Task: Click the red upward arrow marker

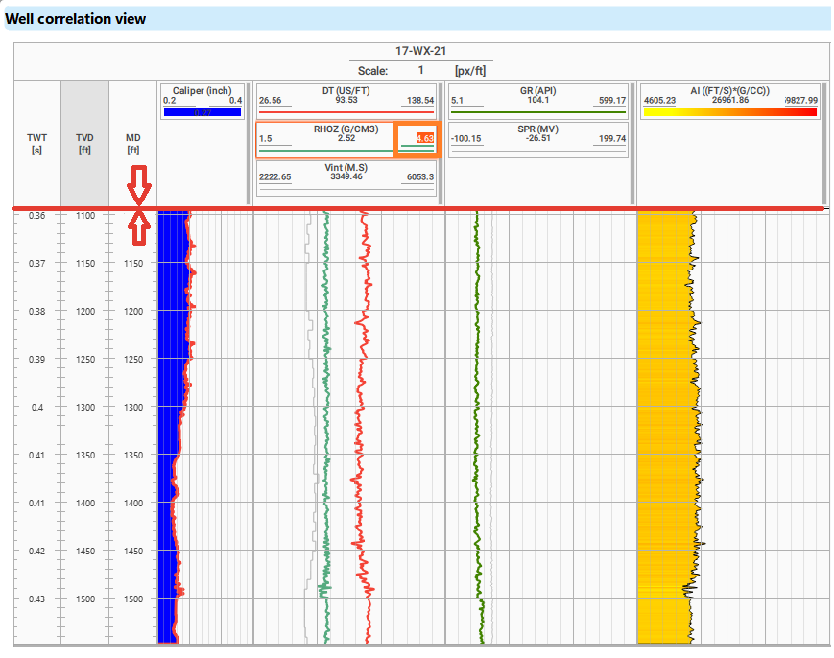Action: click(x=140, y=226)
